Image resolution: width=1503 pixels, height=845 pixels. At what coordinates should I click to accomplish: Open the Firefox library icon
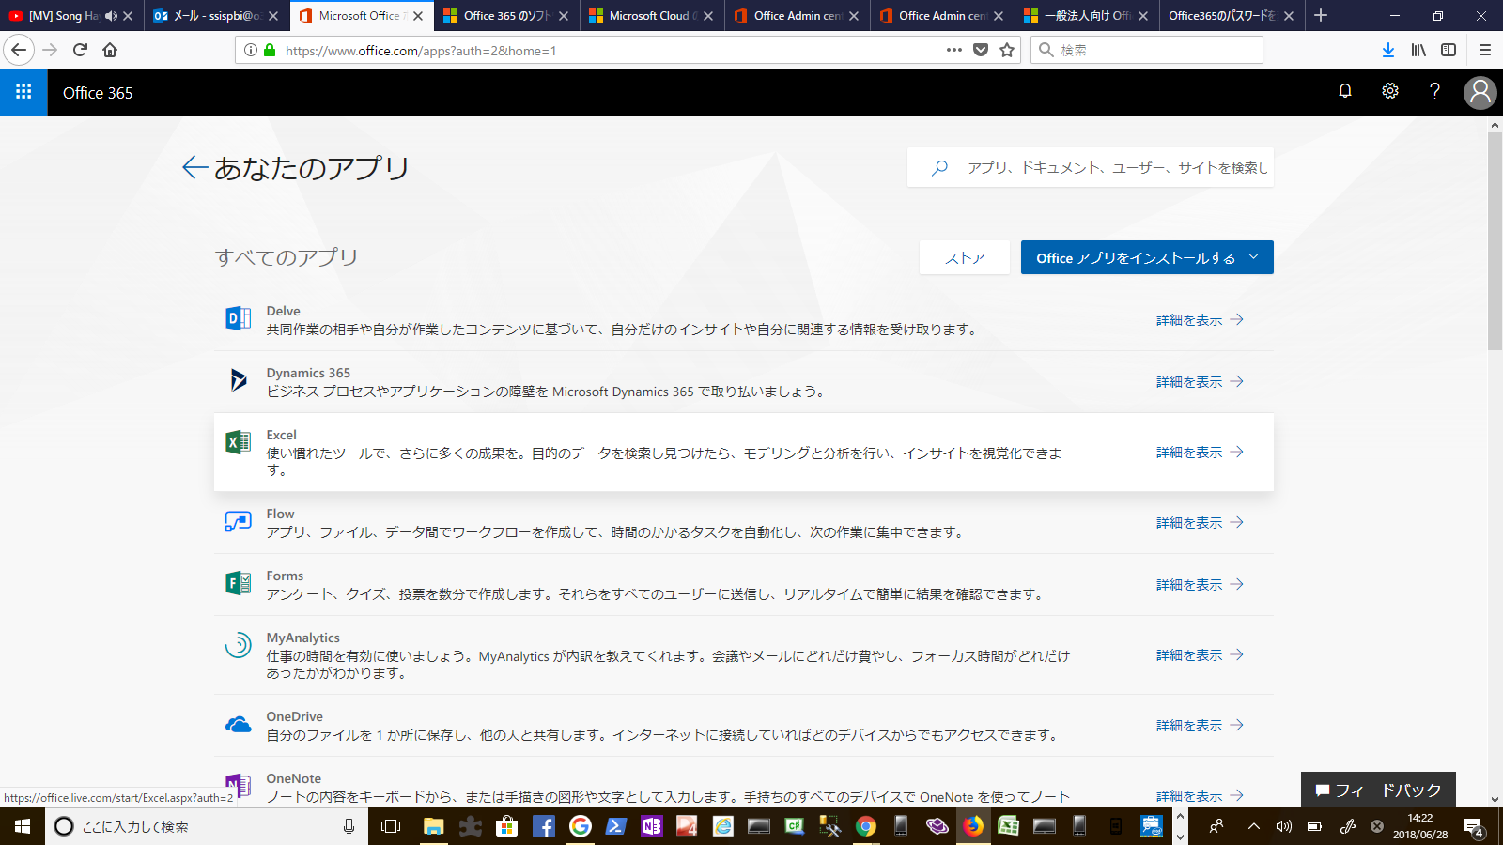[1418, 50]
